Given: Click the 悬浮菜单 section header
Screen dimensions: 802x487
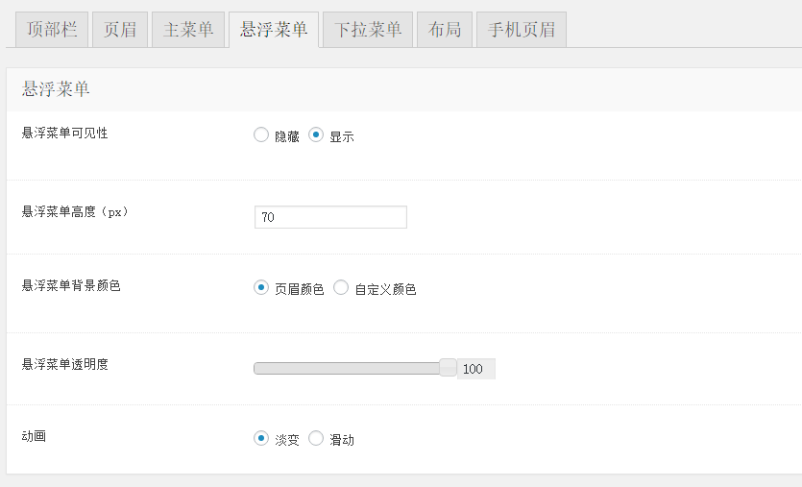Looking at the screenshot, I should click(x=56, y=89).
